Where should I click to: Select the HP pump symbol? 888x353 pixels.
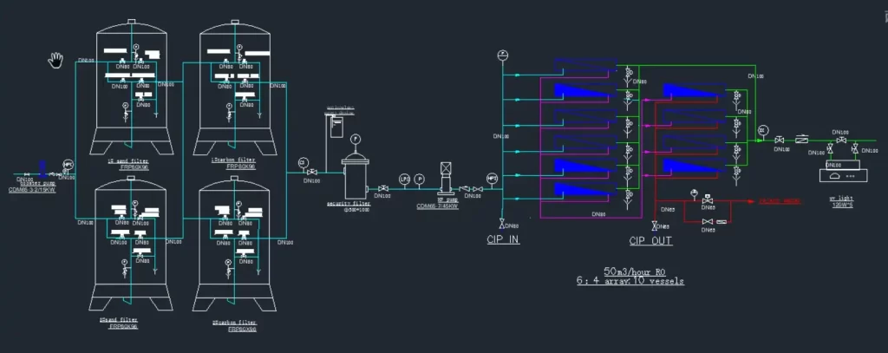point(445,180)
